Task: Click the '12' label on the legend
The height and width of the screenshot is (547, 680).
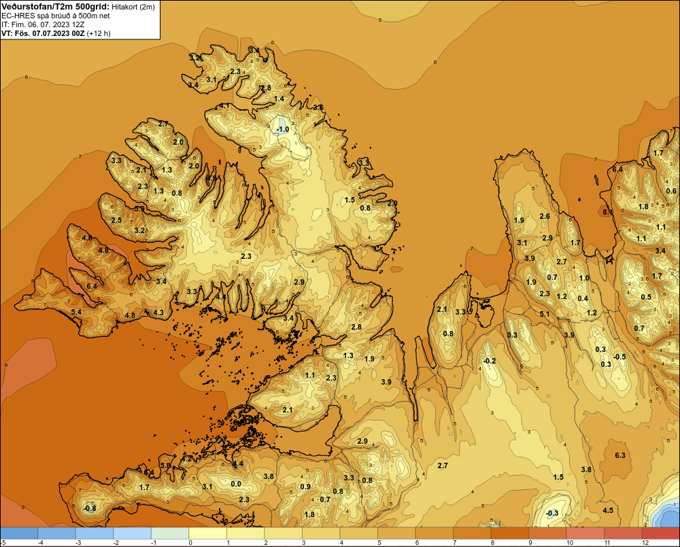Action: (645, 543)
